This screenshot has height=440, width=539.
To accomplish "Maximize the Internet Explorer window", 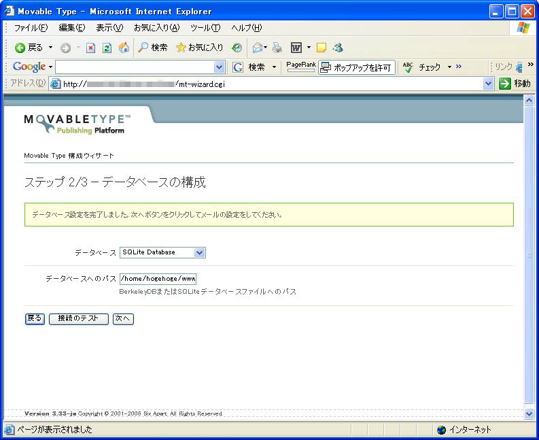I will pos(512,12).
